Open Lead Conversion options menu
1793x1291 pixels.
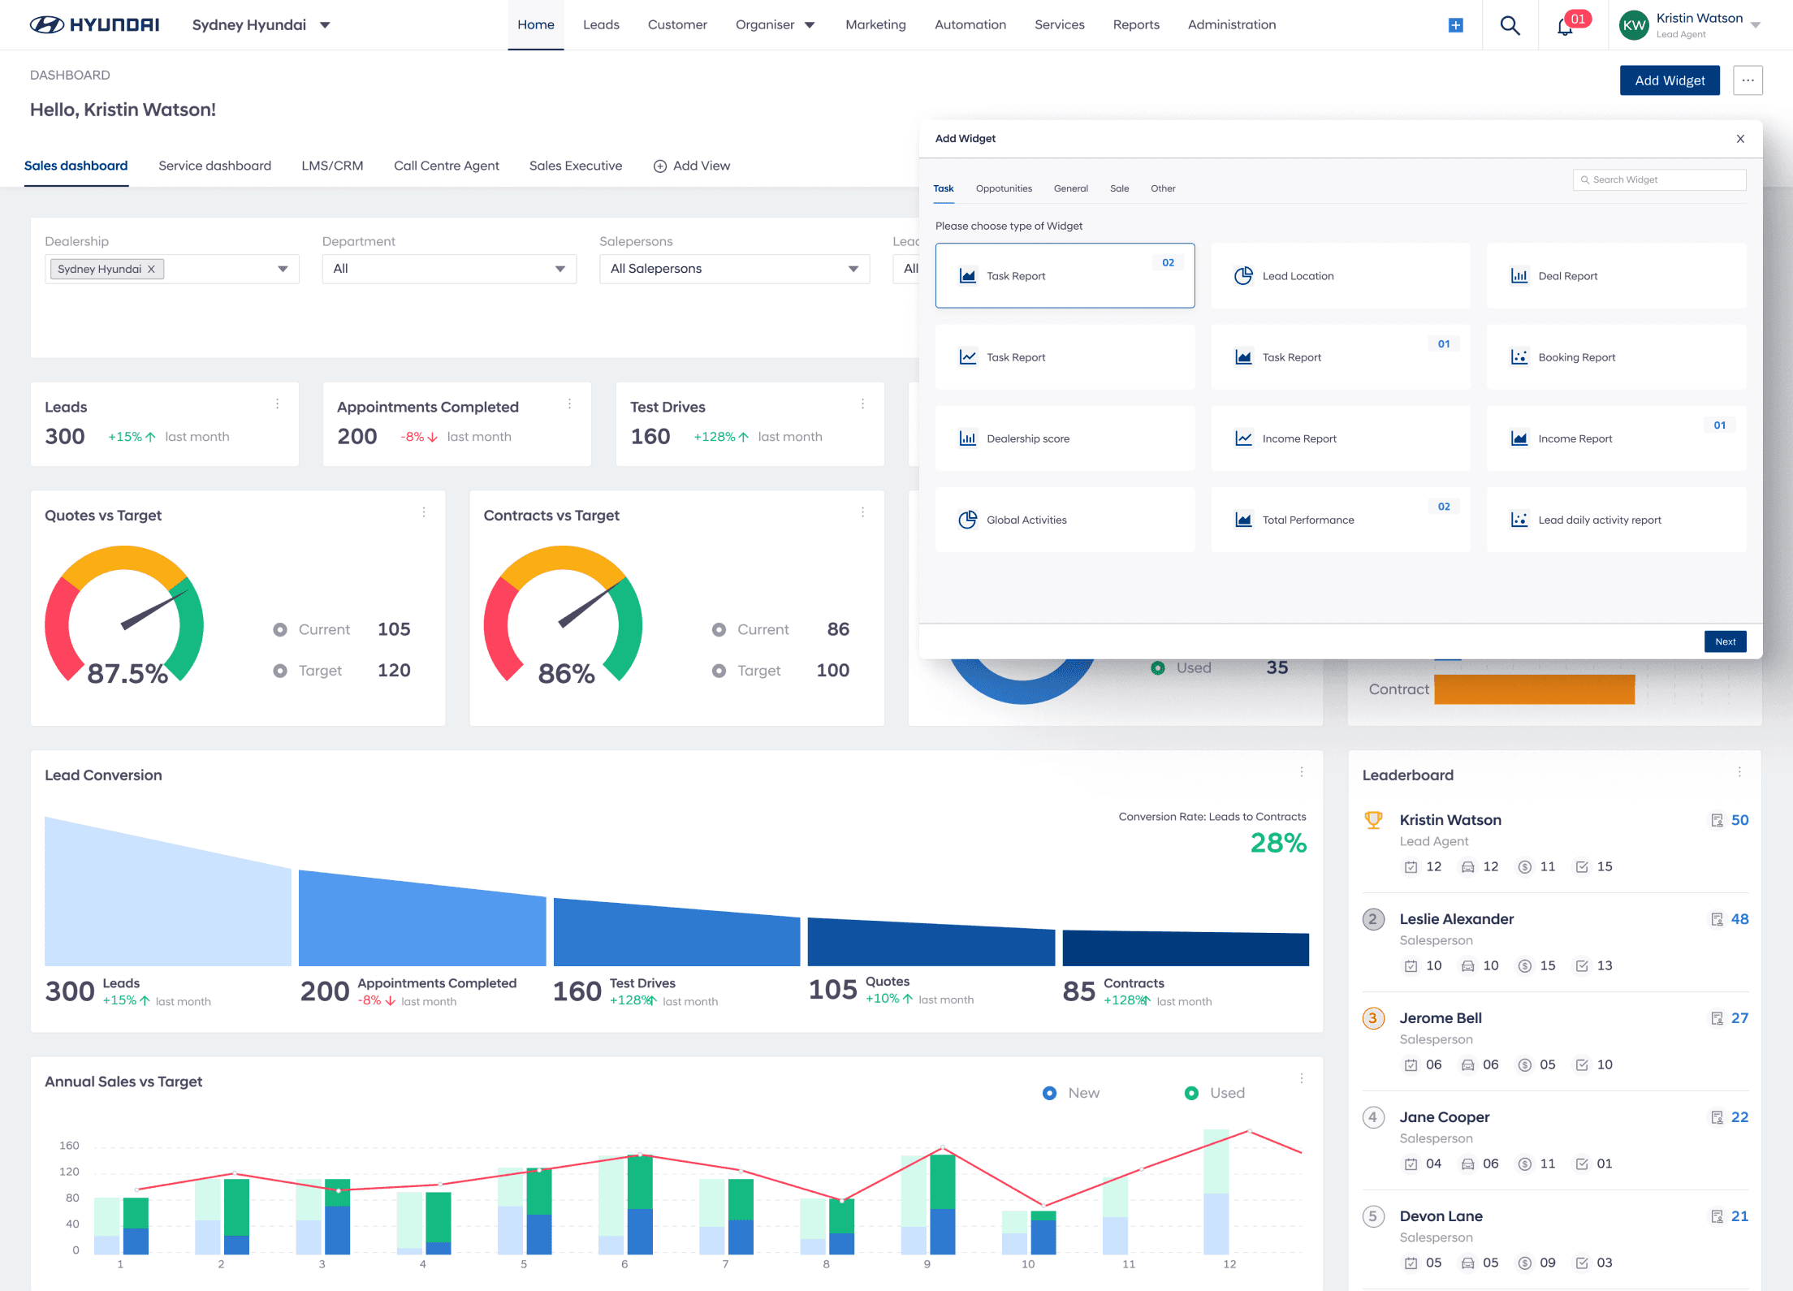click(1302, 772)
